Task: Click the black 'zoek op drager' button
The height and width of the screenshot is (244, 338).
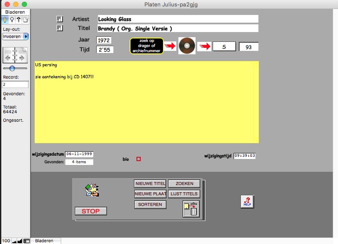Action: [x=147, y=46]
